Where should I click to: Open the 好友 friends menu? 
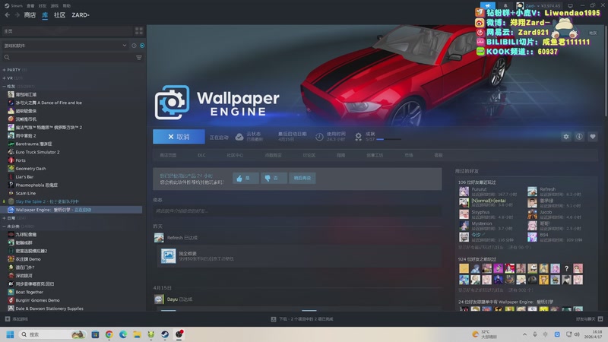click(x=43, y=6)
